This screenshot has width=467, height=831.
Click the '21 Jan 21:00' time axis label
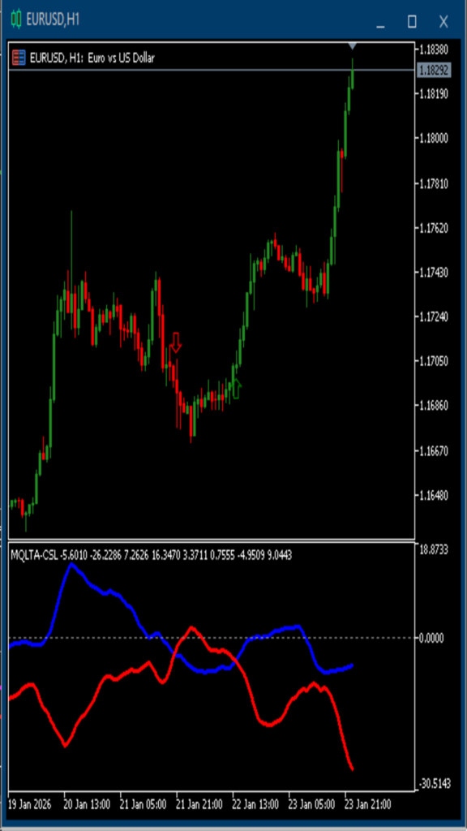pyautogui.click(x=199, y=804)
